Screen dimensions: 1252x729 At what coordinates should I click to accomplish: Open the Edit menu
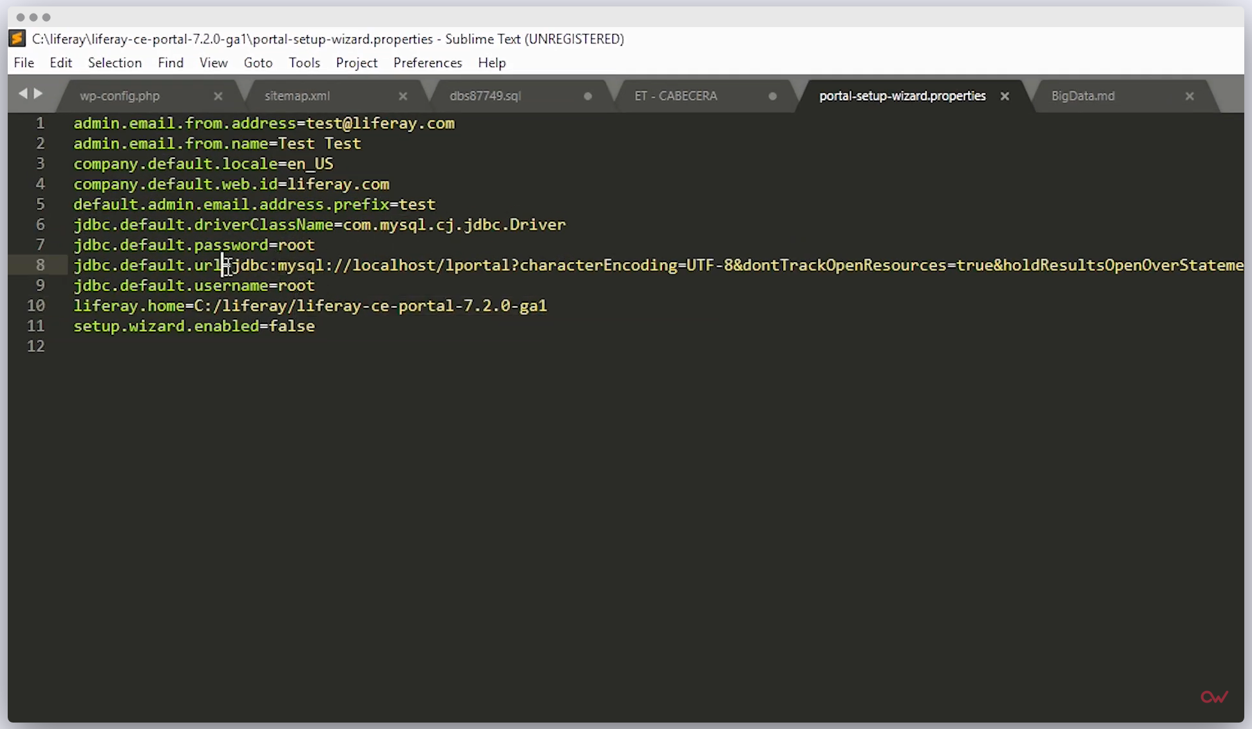(x=61, y=62)
